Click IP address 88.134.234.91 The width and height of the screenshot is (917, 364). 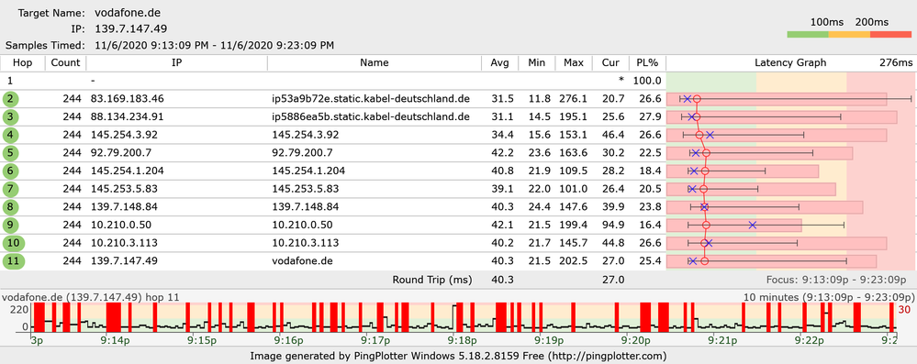tap(127, 116)
